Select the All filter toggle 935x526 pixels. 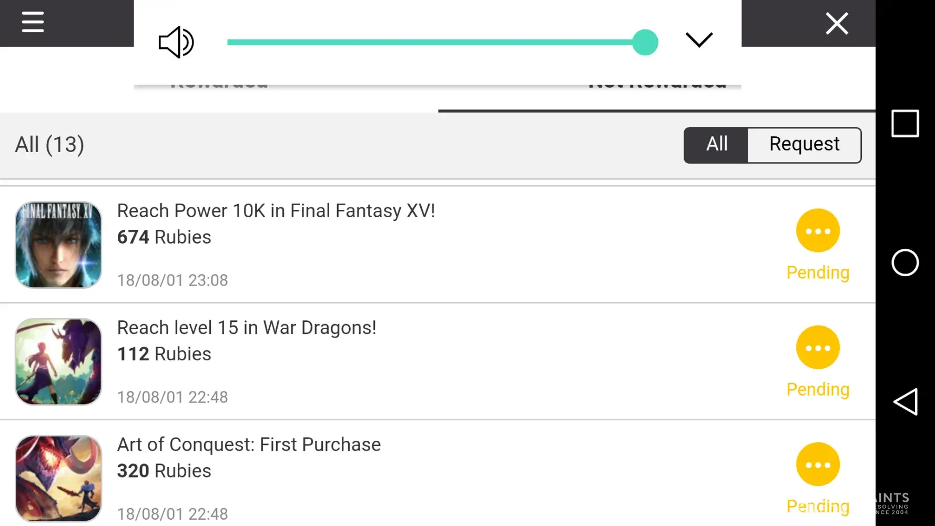716,145
